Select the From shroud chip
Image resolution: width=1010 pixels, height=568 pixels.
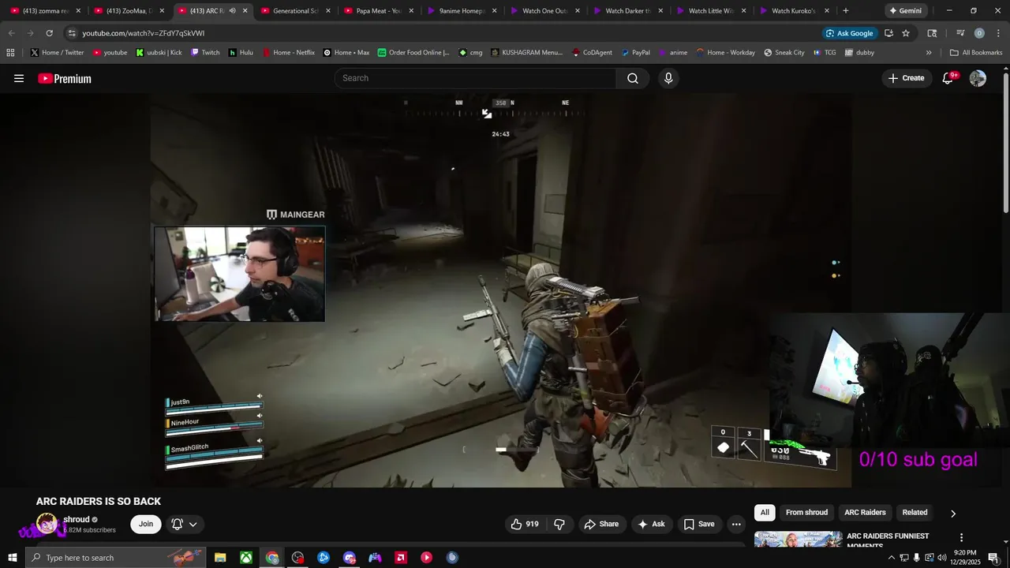[806, 513]
